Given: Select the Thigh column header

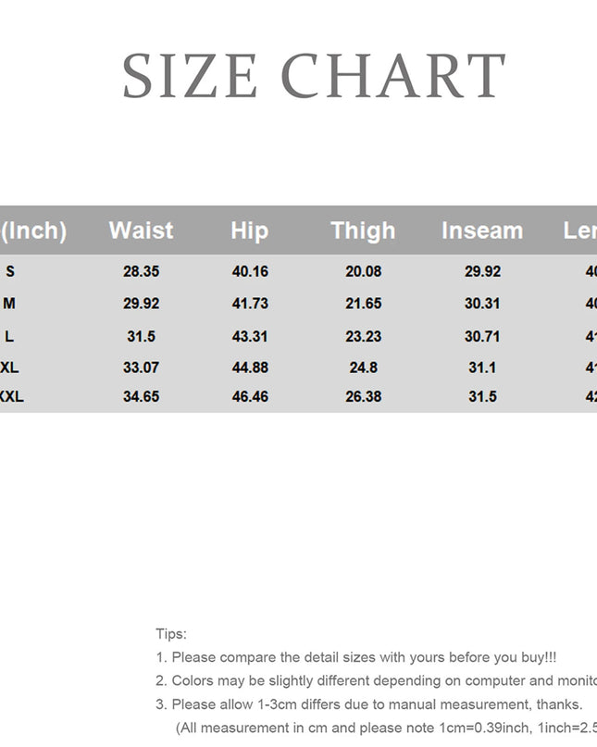Looking at the screenshot, I should 363,230.
